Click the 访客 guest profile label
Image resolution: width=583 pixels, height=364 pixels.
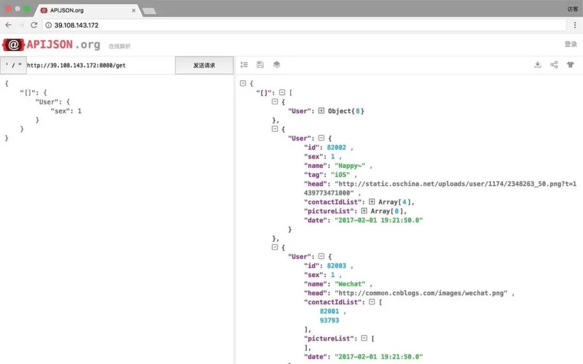(573, 9)
